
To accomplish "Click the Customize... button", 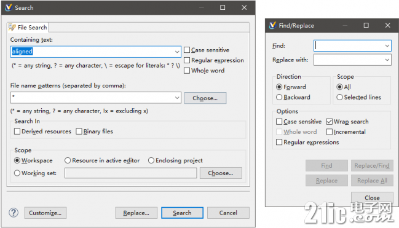I will (45, 213).
